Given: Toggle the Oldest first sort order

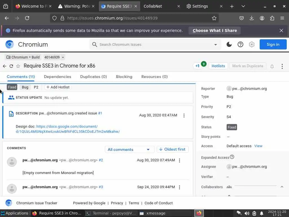Looking at the screenshot, I should click(x=172, y=149).
